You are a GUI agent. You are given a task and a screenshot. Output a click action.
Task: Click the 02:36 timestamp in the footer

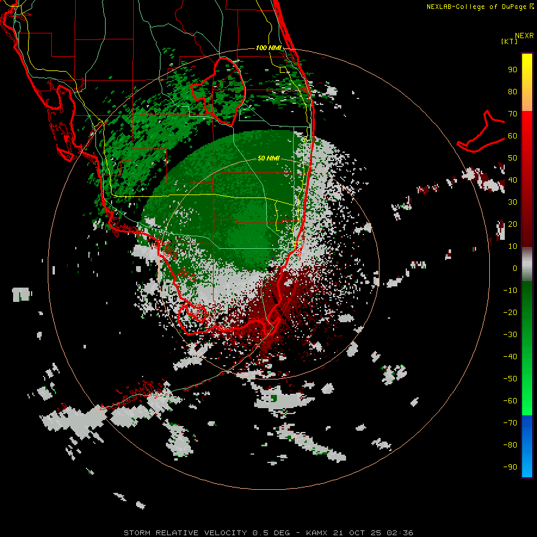tap(400, 533)
